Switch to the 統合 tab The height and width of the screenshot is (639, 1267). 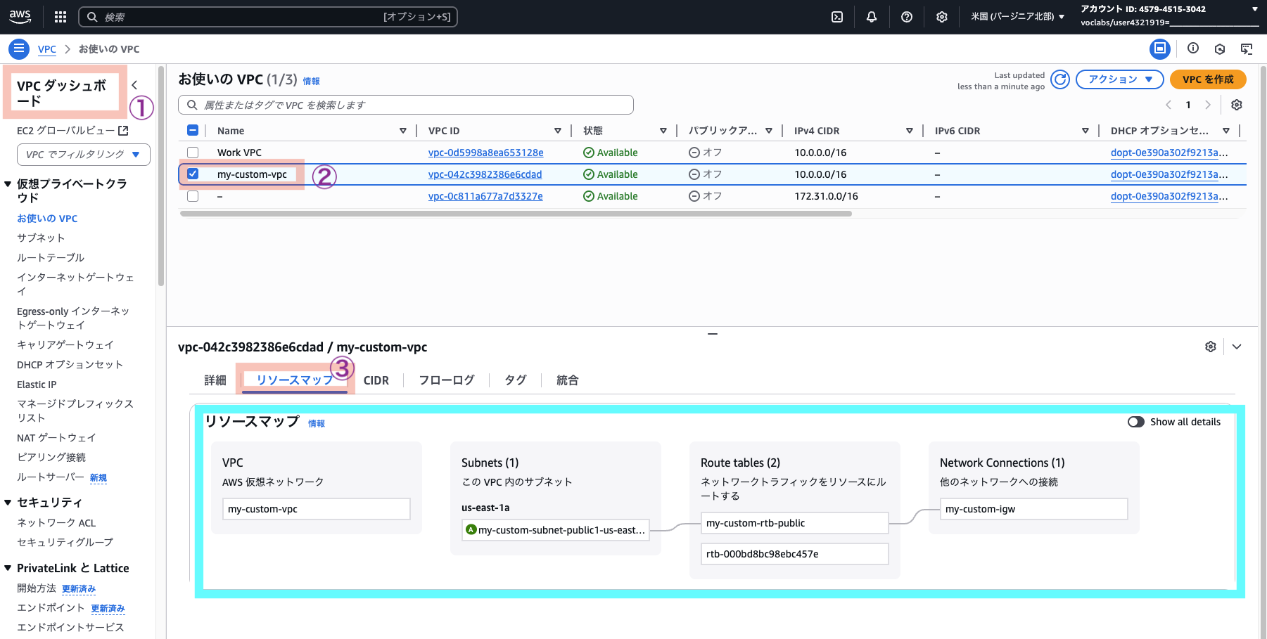[x=568, y=380]
